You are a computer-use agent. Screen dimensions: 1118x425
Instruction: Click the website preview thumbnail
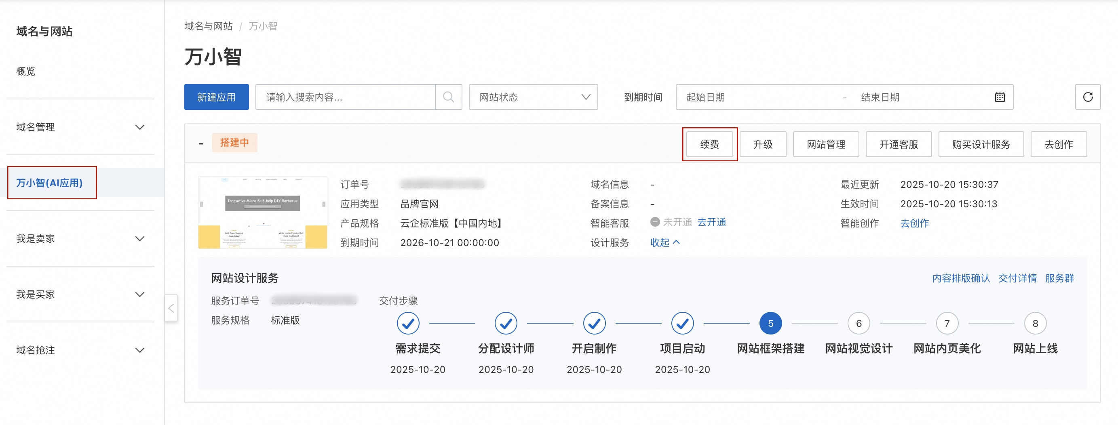[263, 212]
